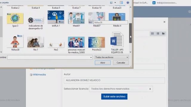Viewport: 191px width, 107px height.
Task: Click the Subir este archivo button
Action: (114, 97)
